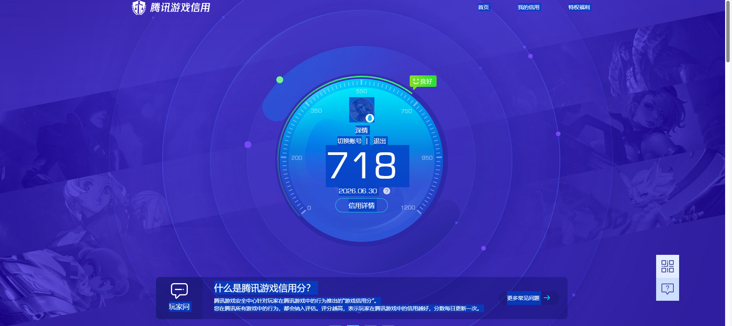Click the 腾讯游戏信用 title text
The height and width of the screenshot is (326, 732).
click(180, 8)
